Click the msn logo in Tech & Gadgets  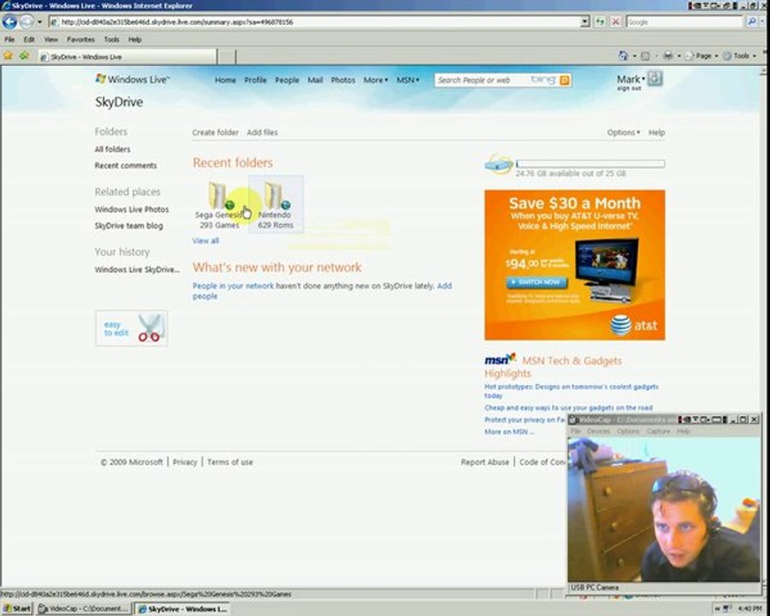point(500,359)
